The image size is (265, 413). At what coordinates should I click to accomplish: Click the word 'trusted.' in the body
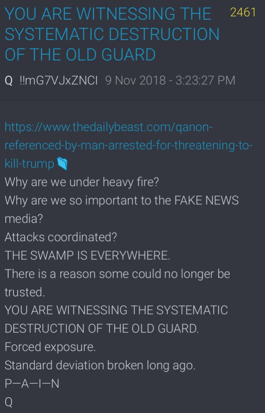pyautogui.click(x=25, y=292)
